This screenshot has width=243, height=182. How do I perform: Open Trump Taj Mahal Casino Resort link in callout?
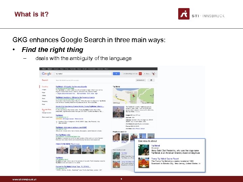[165, 159]
